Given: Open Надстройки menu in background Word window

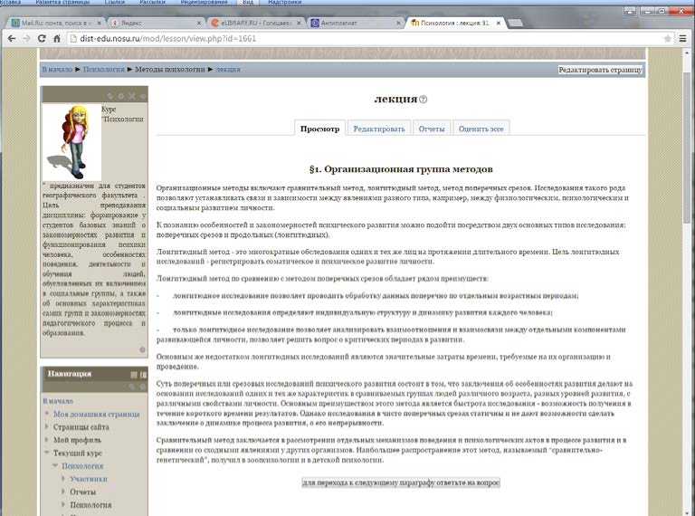Looking at the screenshot, I should tap(284, 2).
